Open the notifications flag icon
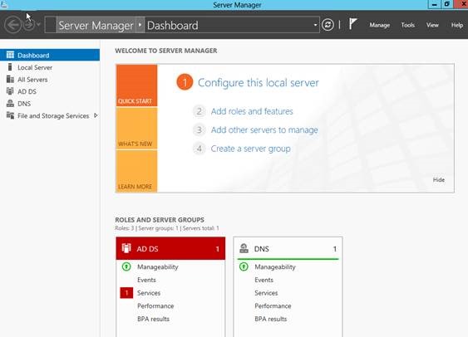 tap(352, 24)
